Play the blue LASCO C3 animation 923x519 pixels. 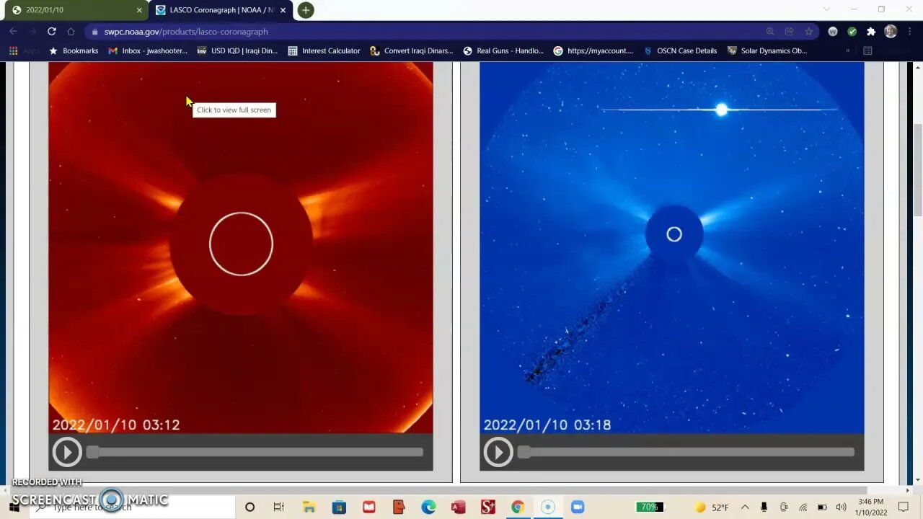(x=498, y=452)
